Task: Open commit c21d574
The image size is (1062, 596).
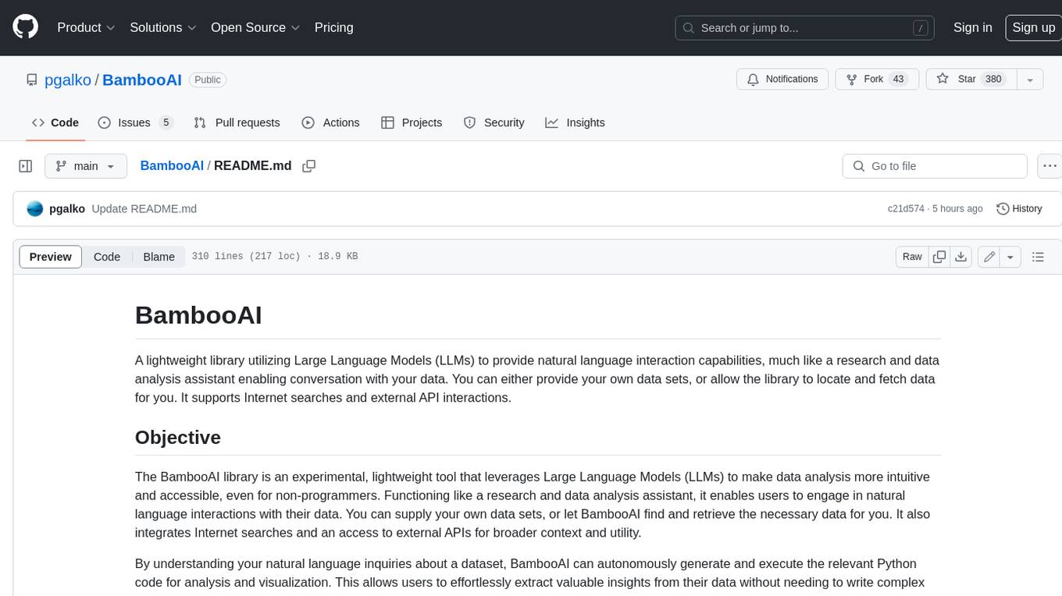Action: [x=906, y=209]
